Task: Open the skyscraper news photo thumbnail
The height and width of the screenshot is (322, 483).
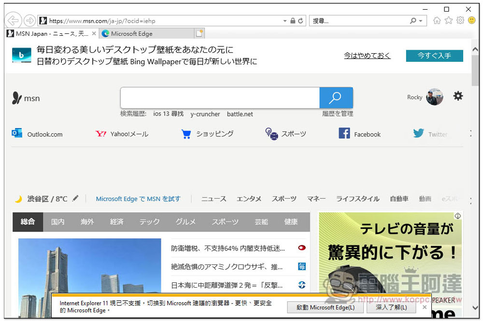Action: point(90,266)
